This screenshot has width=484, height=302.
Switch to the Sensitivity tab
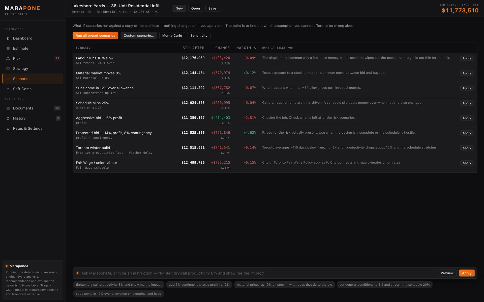coord(199,35)
